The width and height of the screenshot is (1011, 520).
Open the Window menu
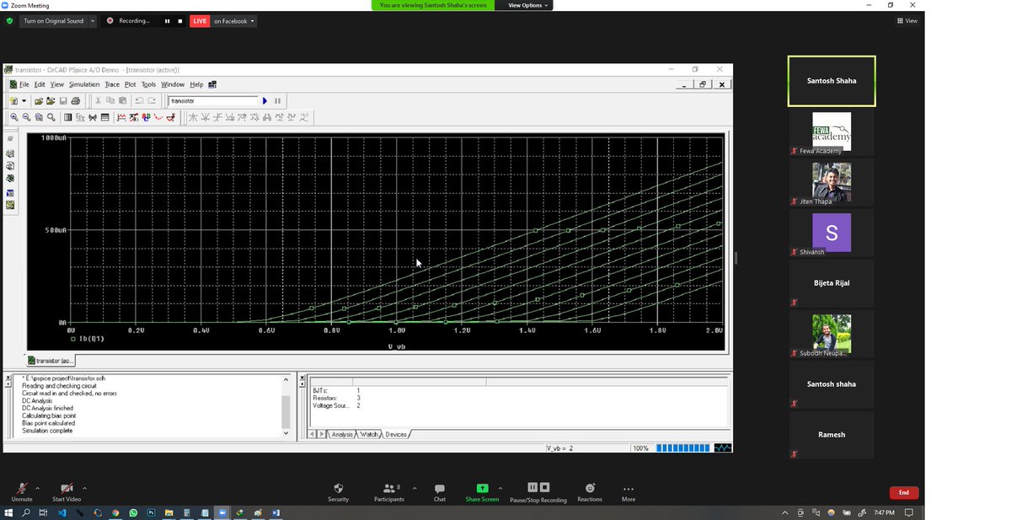click(173, 84)
